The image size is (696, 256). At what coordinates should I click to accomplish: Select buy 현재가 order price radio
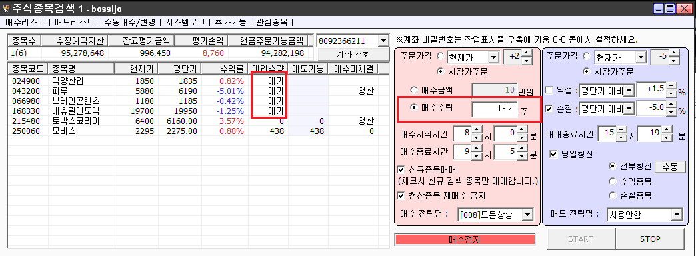[x=440, y=57]
